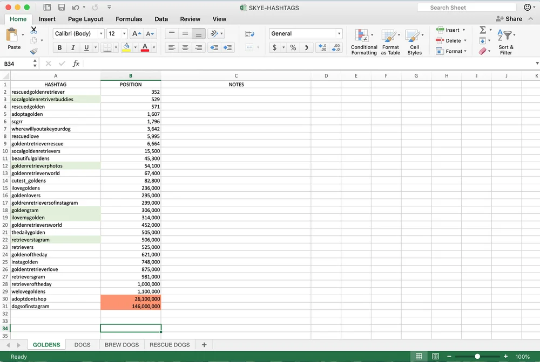Open Cell Styles gallery
The height and width of the screenshot is (362, 540).
pos(414,42)
